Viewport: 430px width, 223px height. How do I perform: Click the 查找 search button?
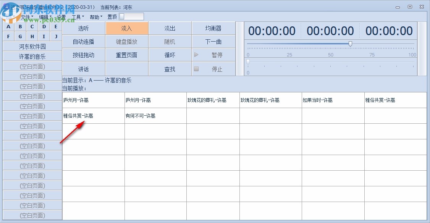pos(170,69)
